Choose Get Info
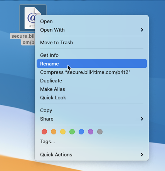165x171 pixels. pos(92,55)
